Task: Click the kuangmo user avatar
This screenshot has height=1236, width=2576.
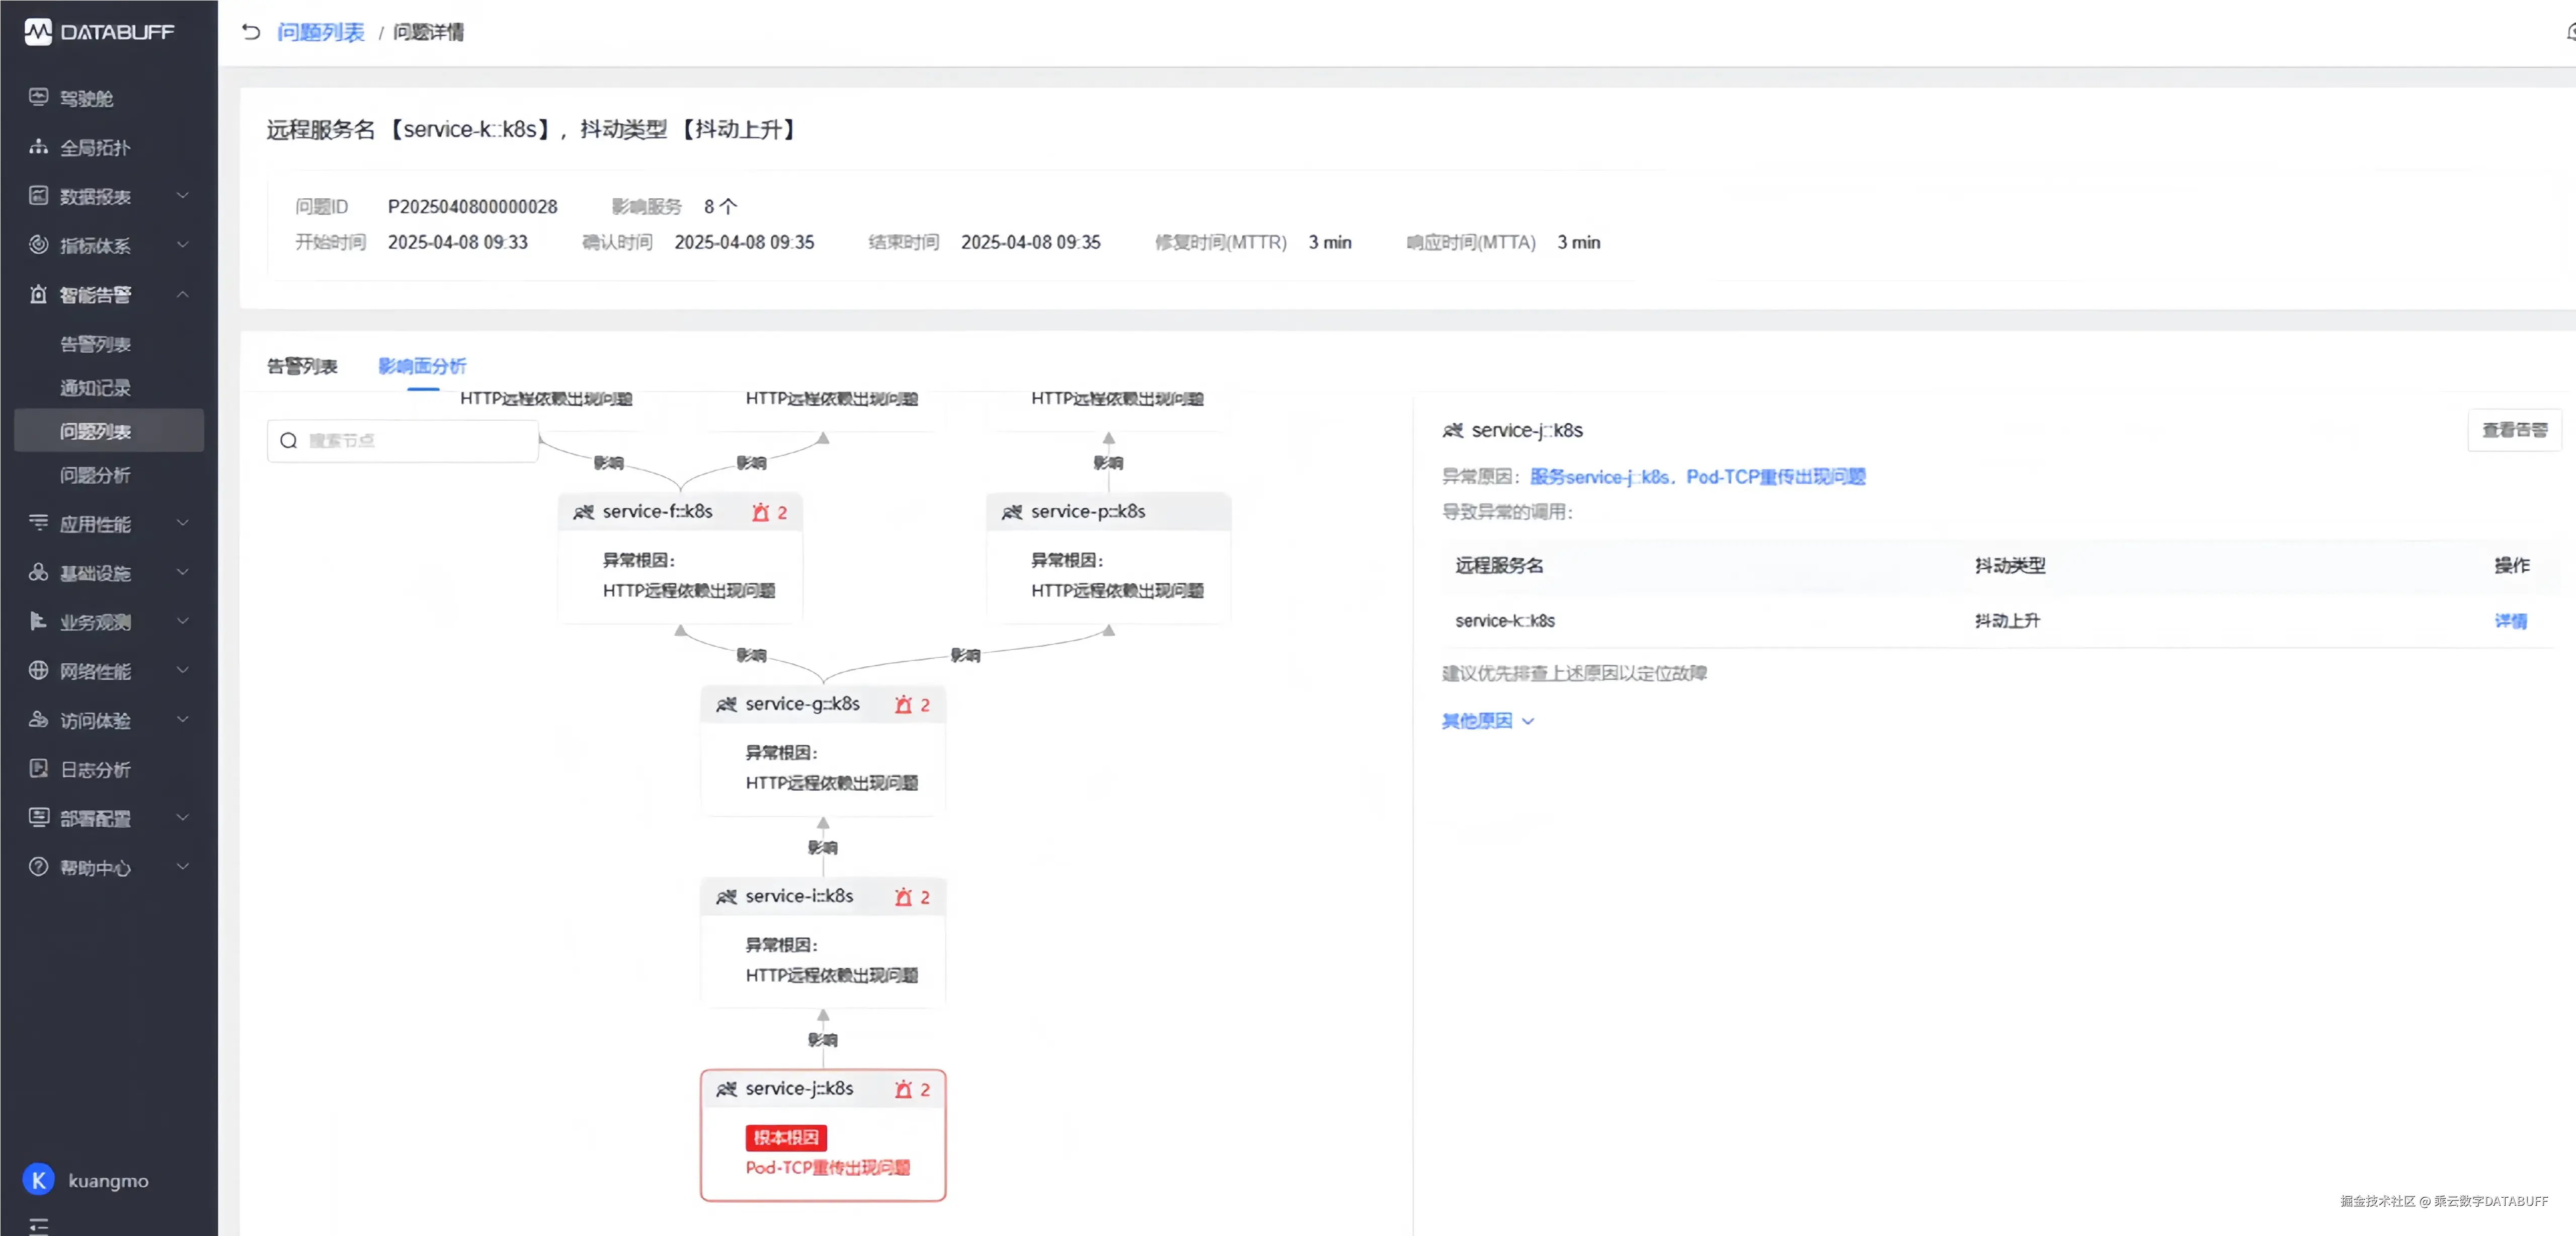Action: (39, 1180)
